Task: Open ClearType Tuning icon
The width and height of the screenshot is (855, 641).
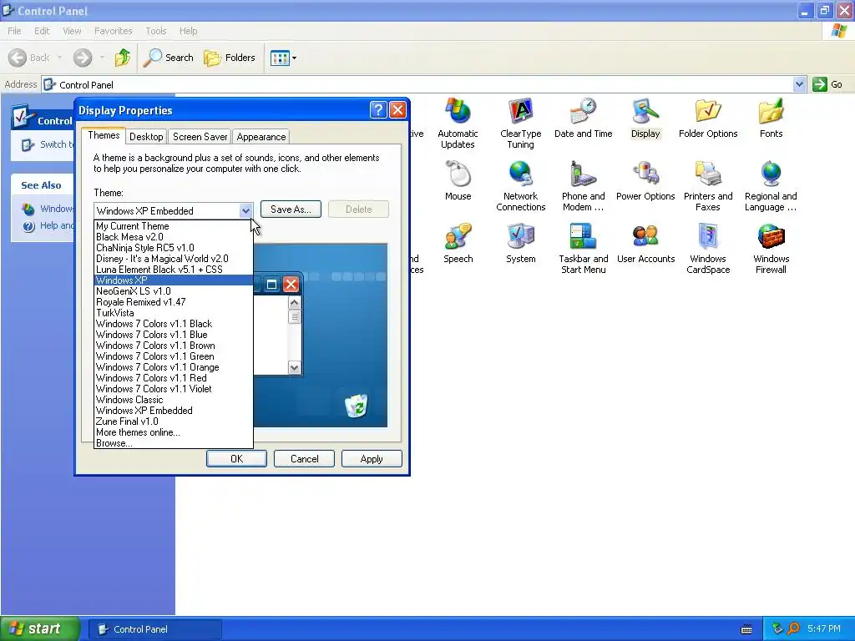Action: pyautogui.click(x=520, y=124)
